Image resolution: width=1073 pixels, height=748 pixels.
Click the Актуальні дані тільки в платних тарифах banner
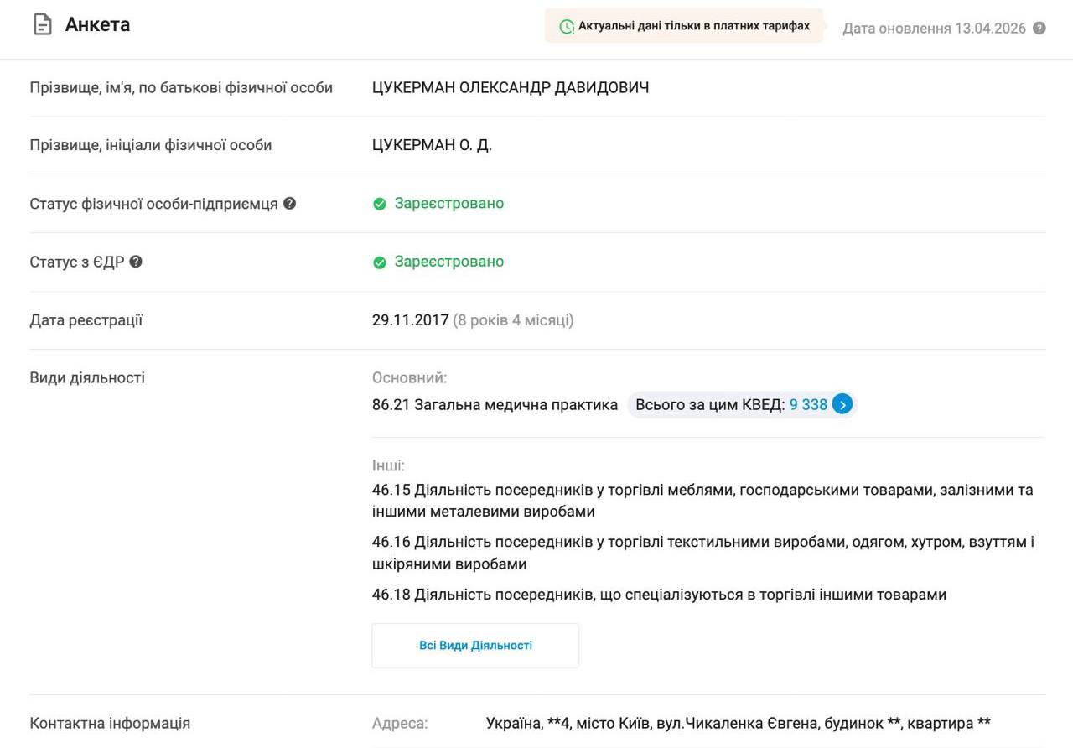684,26
